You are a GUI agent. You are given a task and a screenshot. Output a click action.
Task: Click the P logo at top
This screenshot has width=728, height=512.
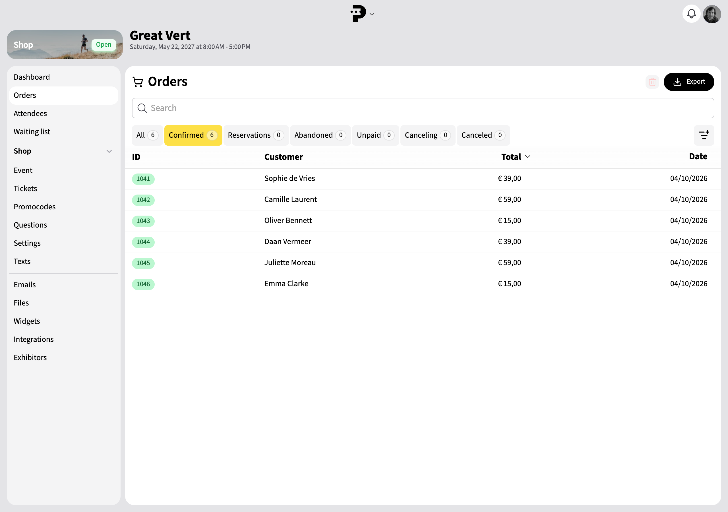pos(358,14)
